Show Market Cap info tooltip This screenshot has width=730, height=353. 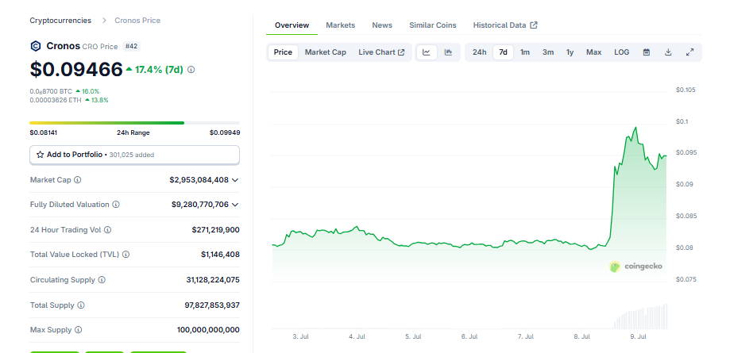[x=78, y=179]
